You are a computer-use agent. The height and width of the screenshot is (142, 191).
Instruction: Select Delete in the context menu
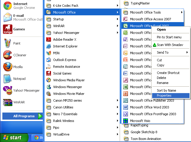pos(171,78)
